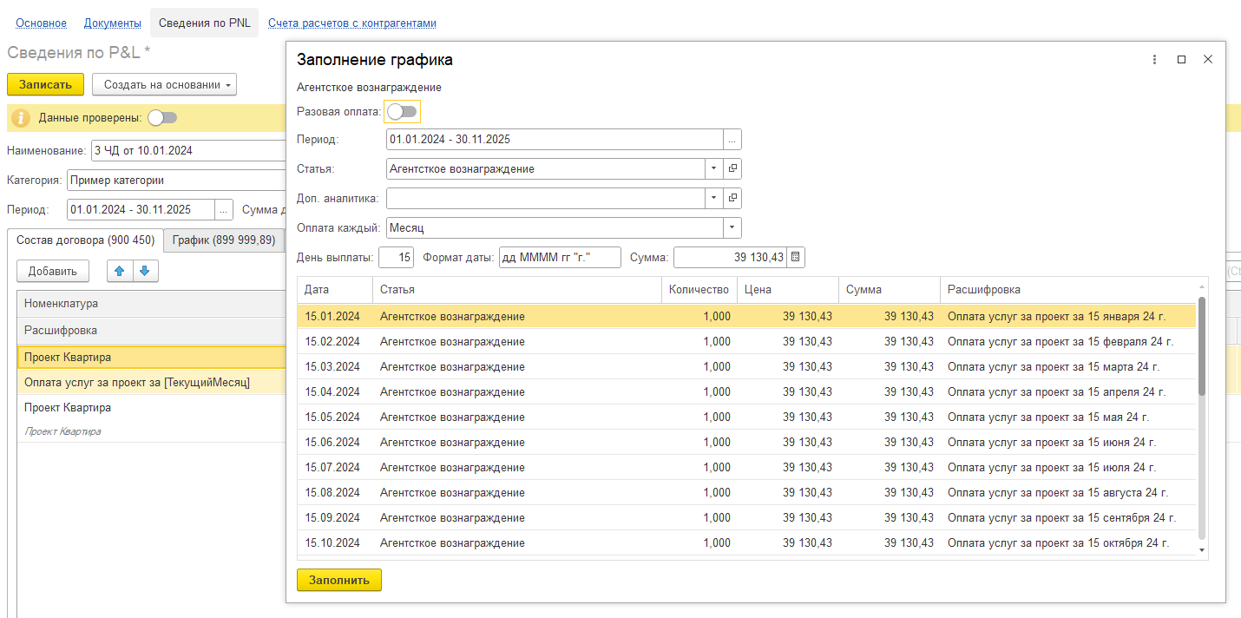Viewport: 1241px width, 618px height.
Task: Click the Сумма input with 39 130,43
Action: pos(730,258)
